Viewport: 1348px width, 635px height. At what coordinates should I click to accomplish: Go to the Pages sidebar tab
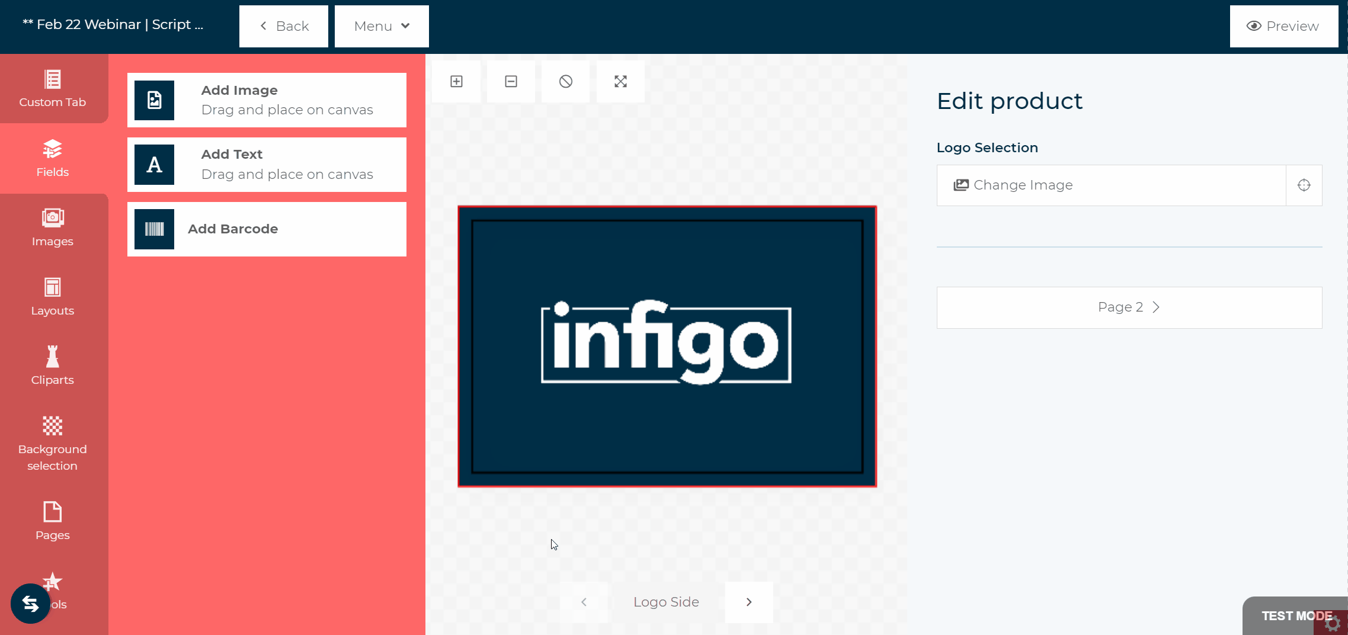coord(53,521)
